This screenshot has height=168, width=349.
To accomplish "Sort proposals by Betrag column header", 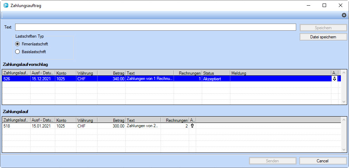I will click(x=111, y=73).
